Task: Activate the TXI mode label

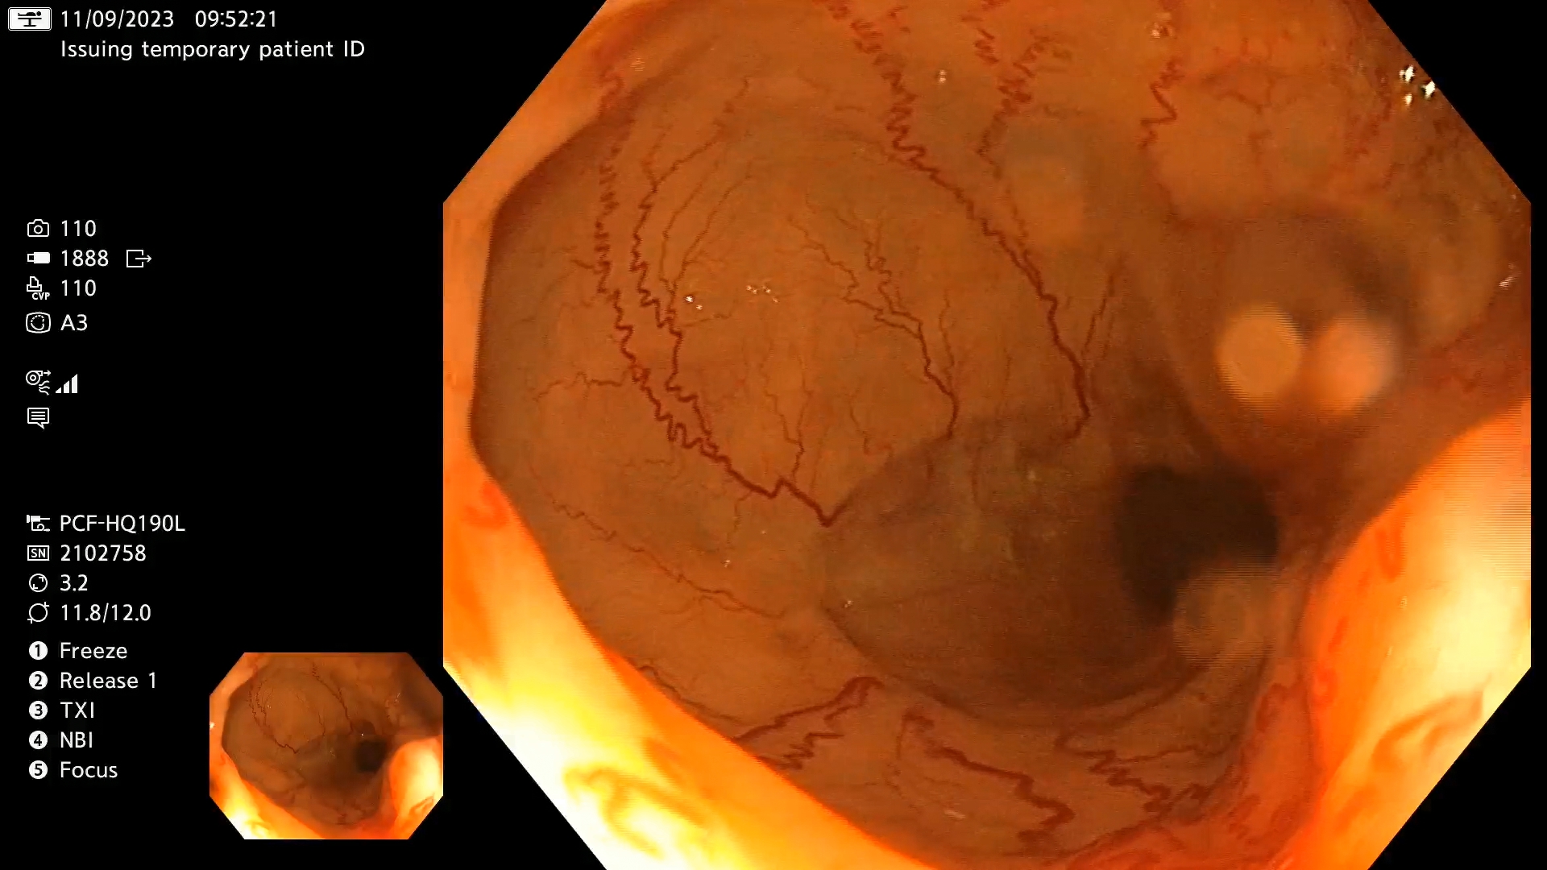Action: 77,710
